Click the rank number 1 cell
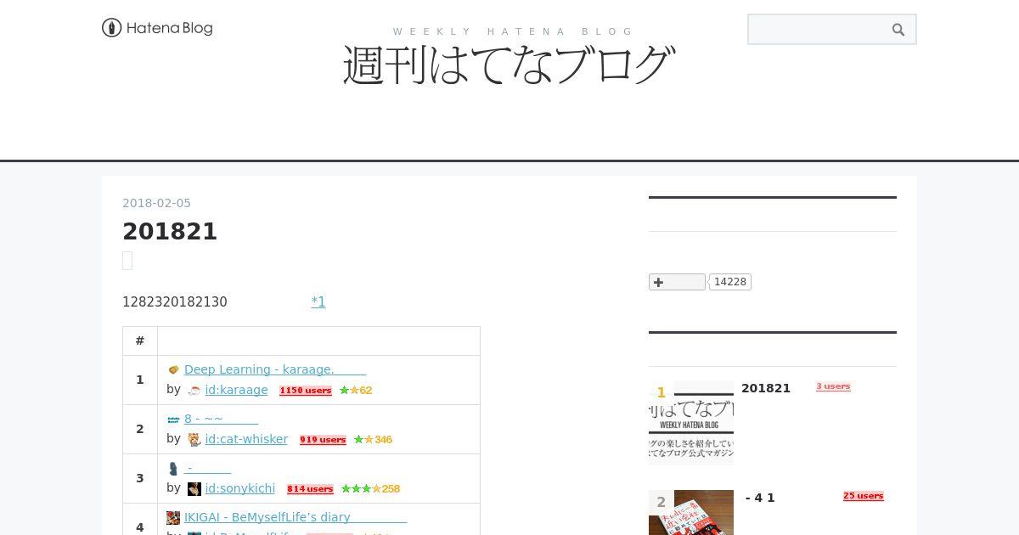 140,380
